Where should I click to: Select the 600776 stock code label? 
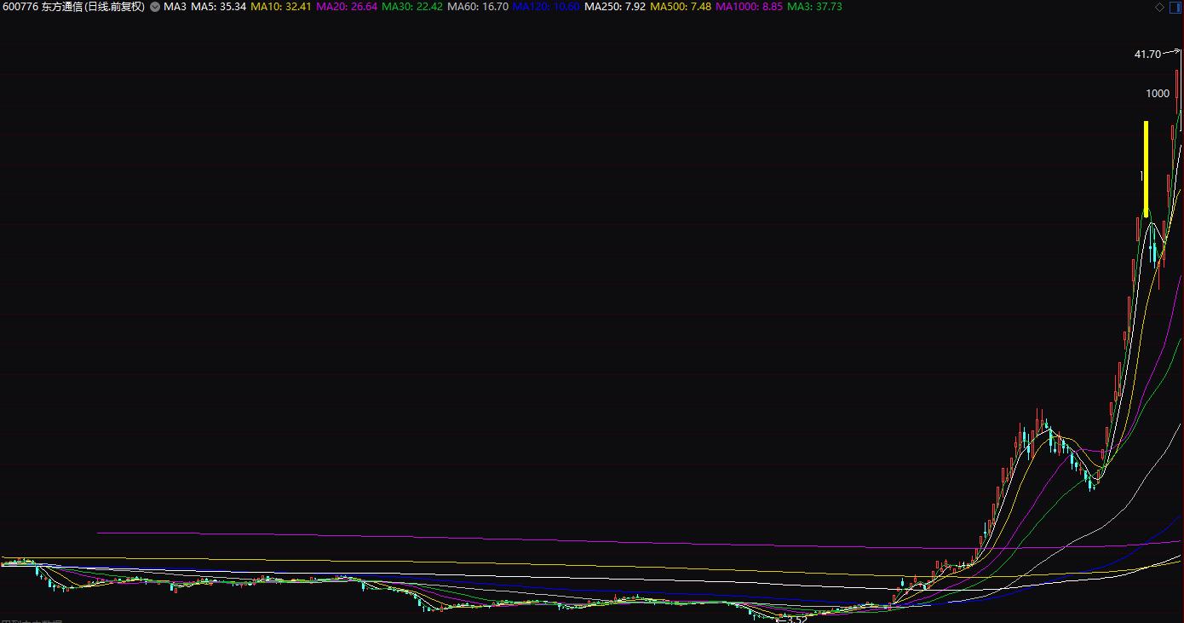(x=19, y=9)
